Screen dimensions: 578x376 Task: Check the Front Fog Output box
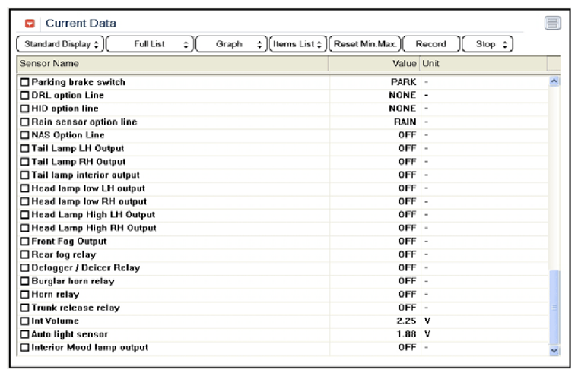[x=24, y=242]
